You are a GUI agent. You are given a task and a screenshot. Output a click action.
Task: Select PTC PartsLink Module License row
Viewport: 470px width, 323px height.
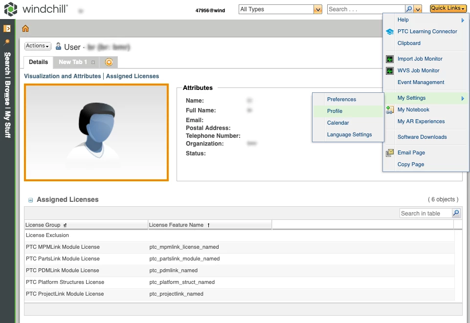click(x=240, y=259)
